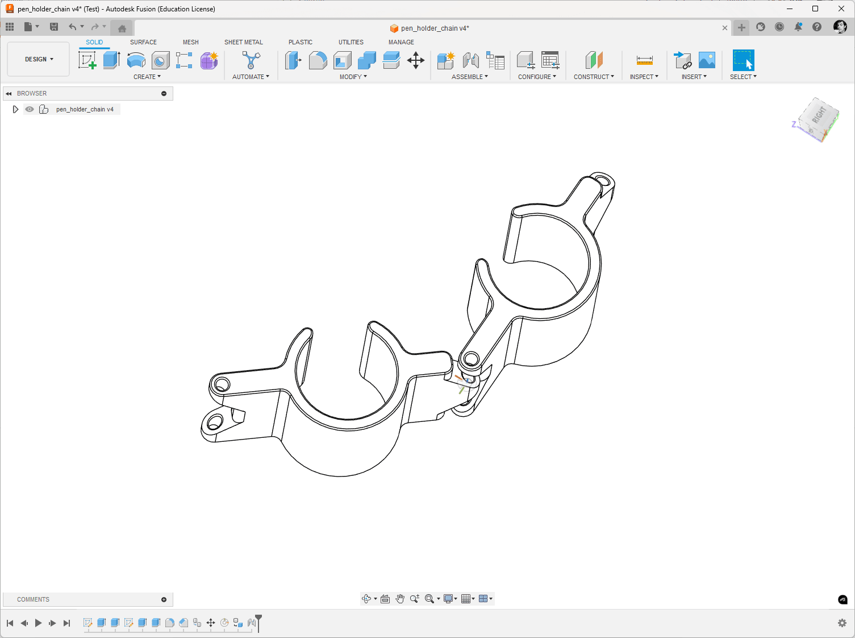Open the INSERT dropdown menu

pyautogui.click(x=694, y=77)
